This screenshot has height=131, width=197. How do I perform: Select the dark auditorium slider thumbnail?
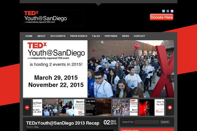coord(98,107)
